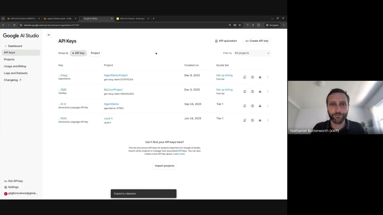383x215 pixels.
Task: Open the ...E4eg key details
Action: 63,75
